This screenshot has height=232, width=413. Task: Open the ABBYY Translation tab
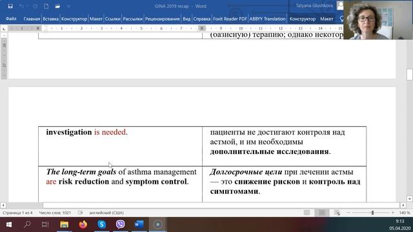(267, 19)
